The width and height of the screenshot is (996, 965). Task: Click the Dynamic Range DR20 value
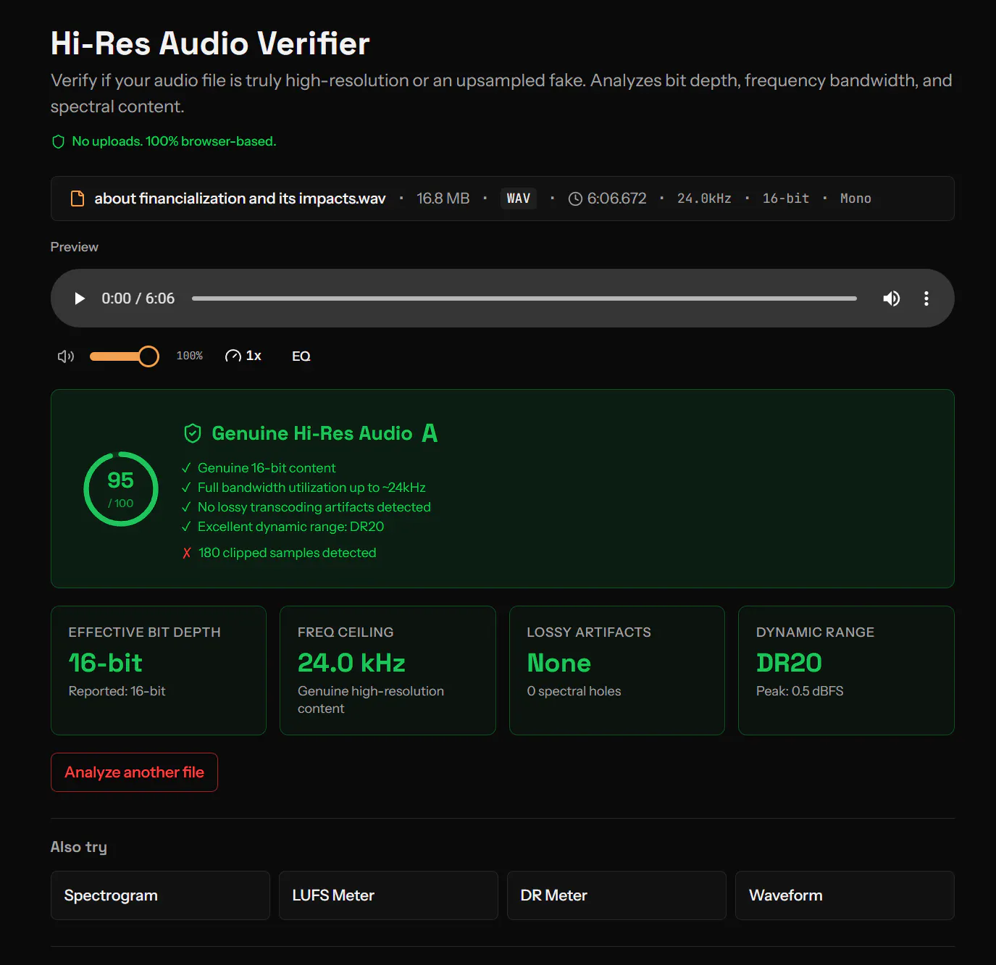[789, 663]
